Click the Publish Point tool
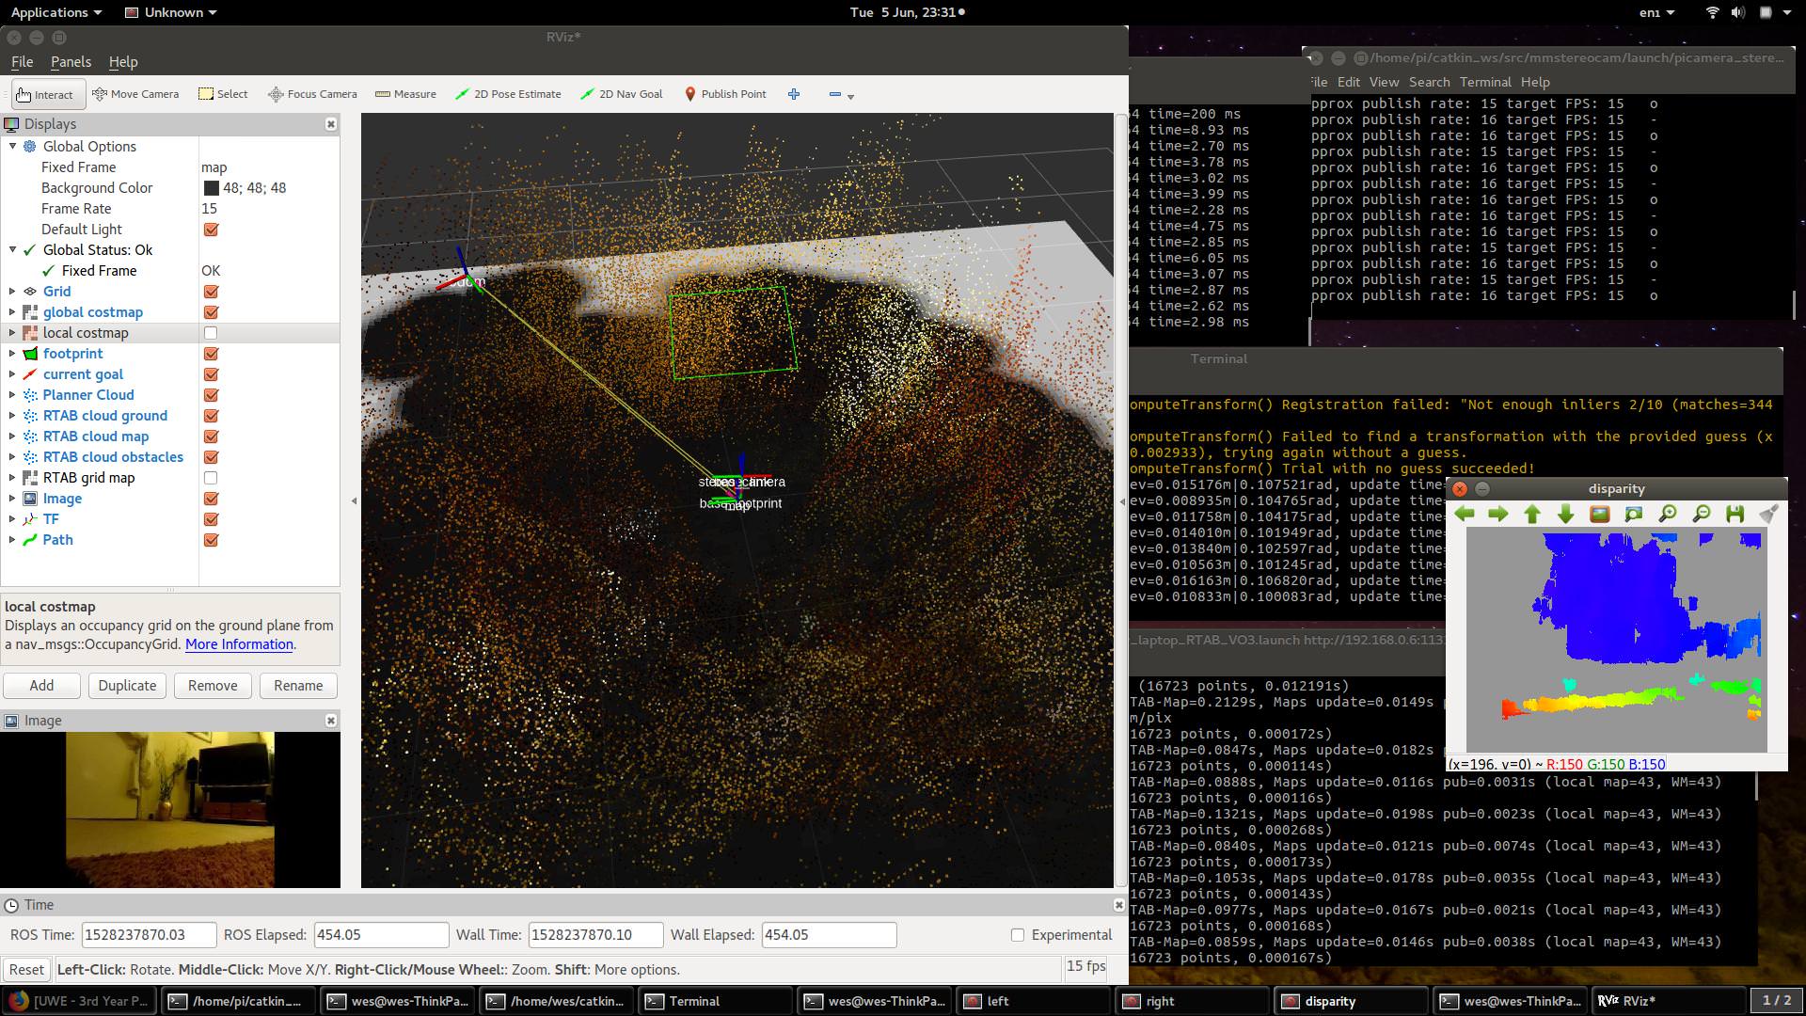 [723, 94]
